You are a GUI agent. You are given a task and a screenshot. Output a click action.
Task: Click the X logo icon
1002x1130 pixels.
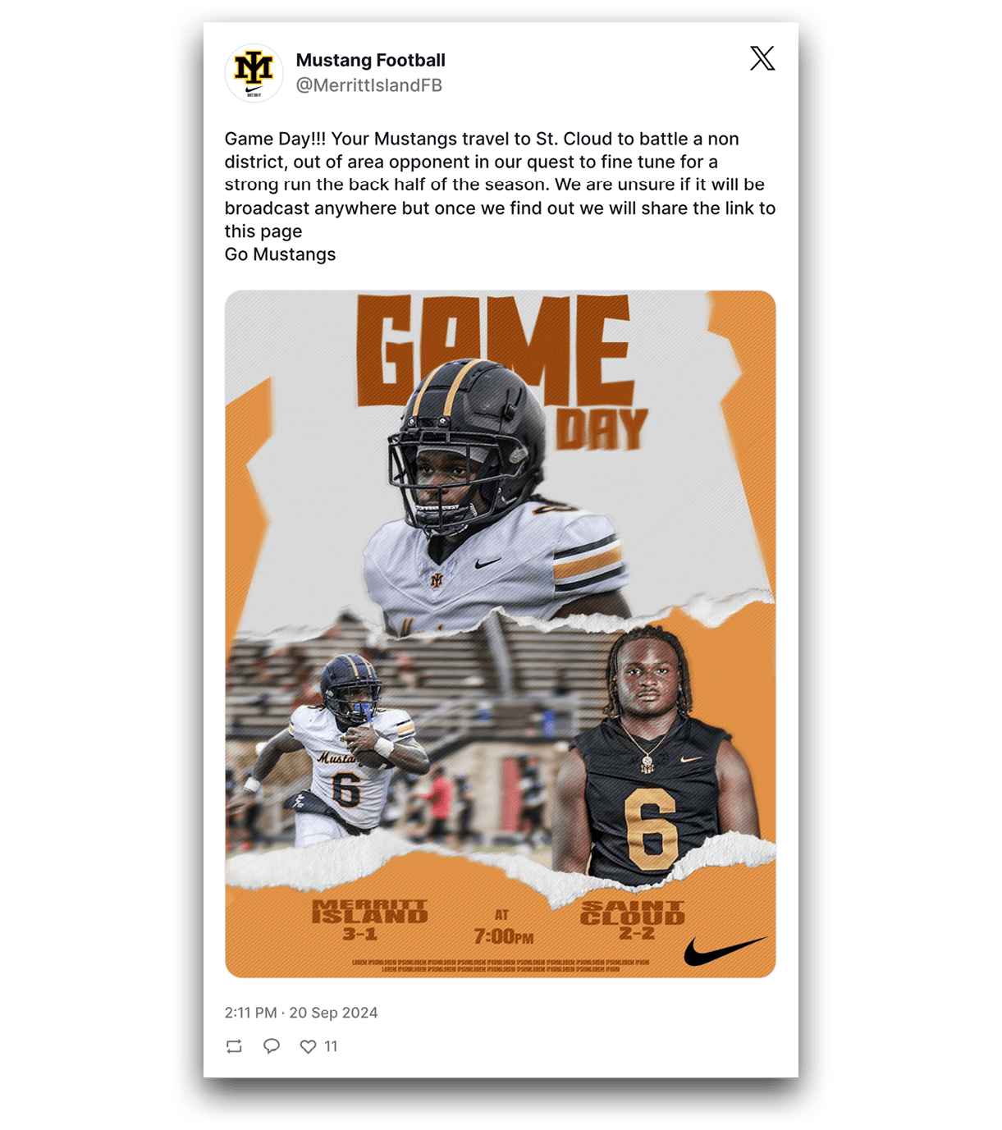coord(762,58)
